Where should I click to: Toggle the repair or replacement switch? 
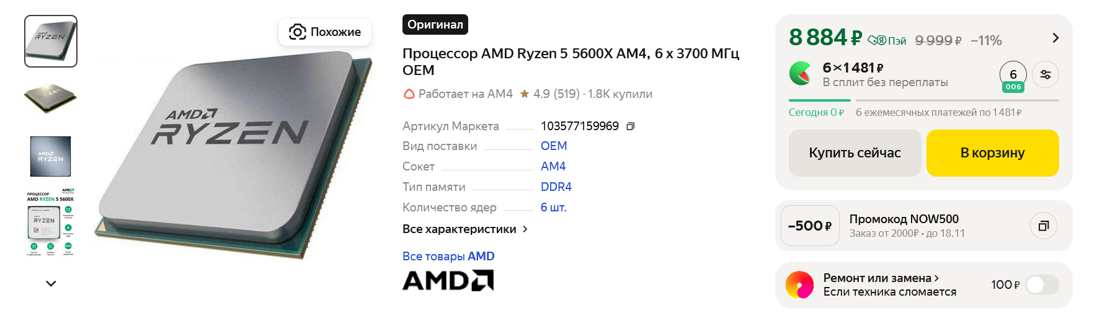pos(1042,285)
